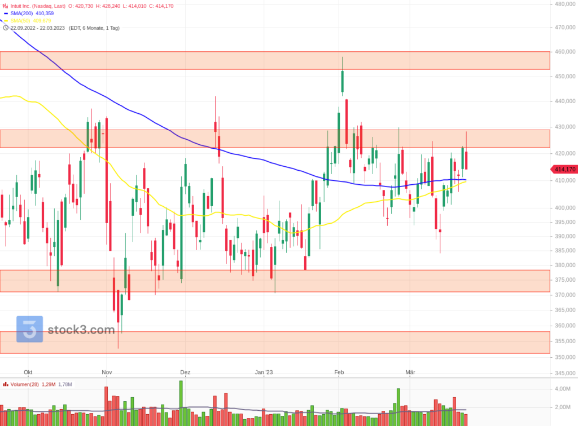
Task: Select the support zone between 375,000 and 370,000
Action: (x=275, y=281)
